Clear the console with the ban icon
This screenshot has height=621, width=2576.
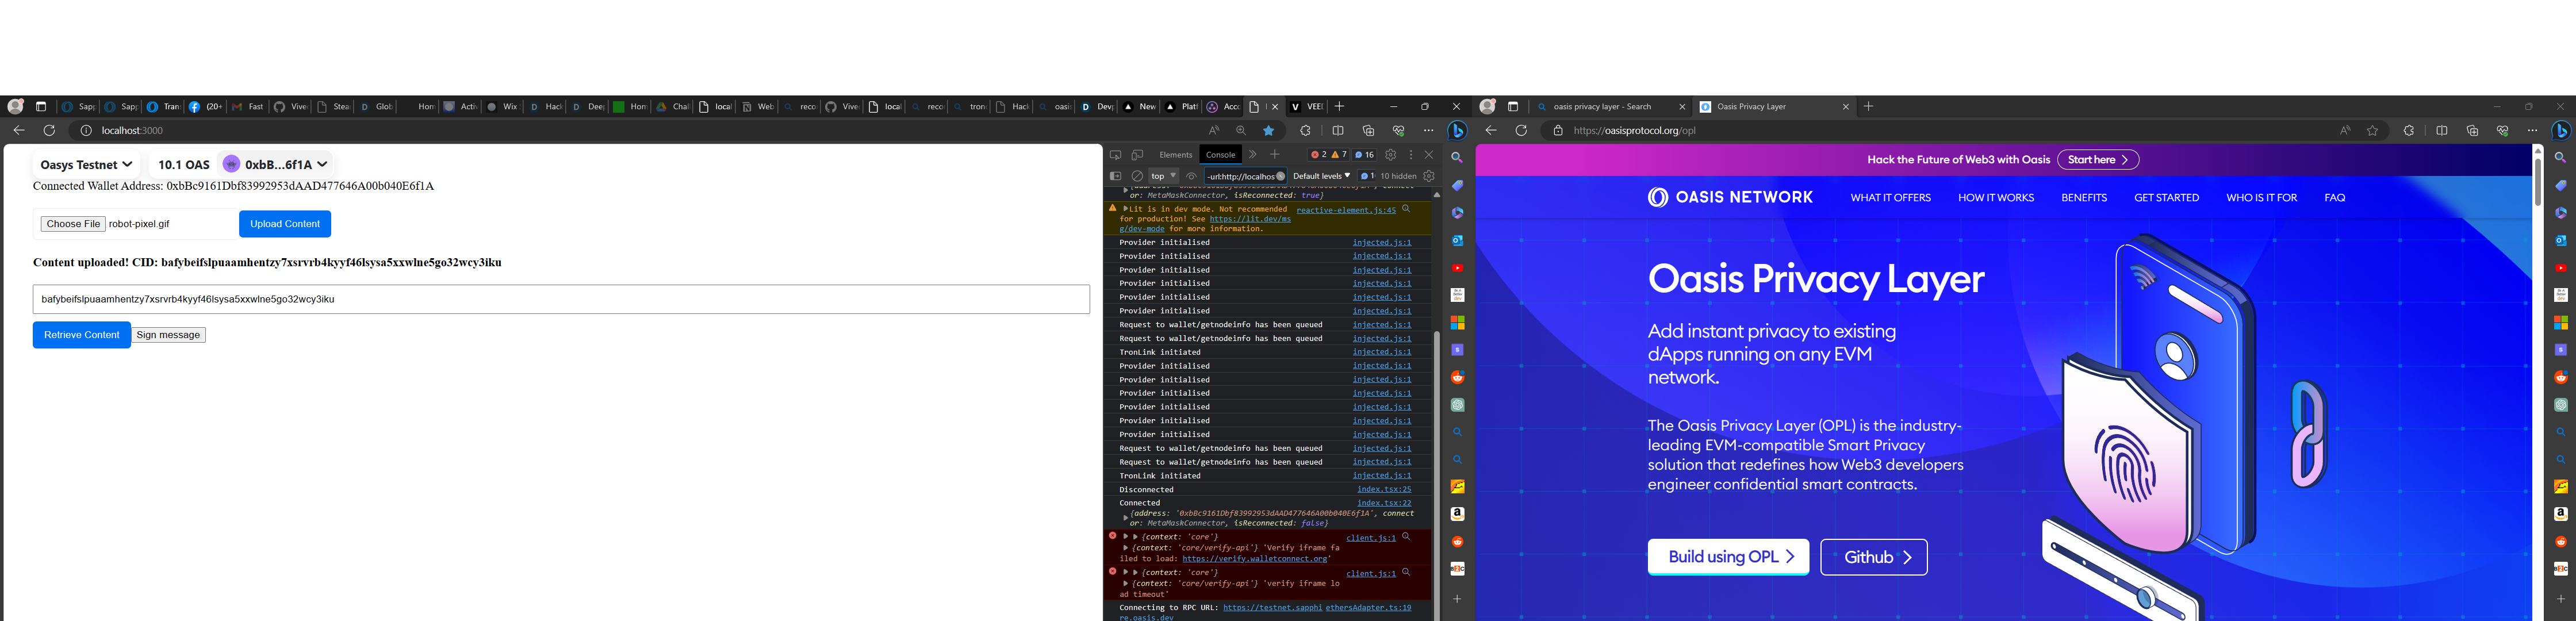[1137, 176]
